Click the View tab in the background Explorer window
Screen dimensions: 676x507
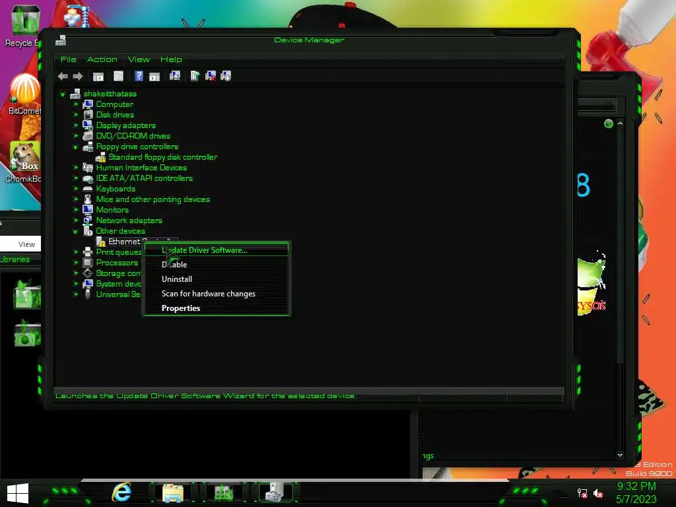point(26,244)
